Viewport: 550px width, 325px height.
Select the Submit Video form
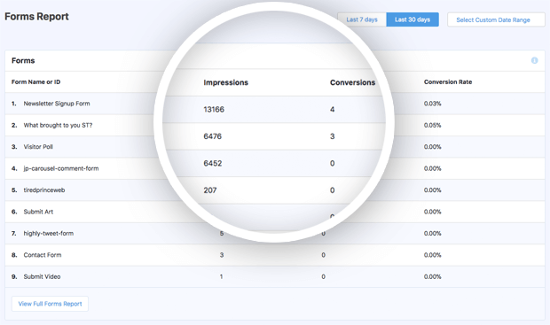pos(42,276)
